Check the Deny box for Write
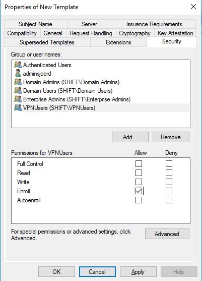Image resolution: width=202 pixels, height=281 pixels. tap(169, 182)
